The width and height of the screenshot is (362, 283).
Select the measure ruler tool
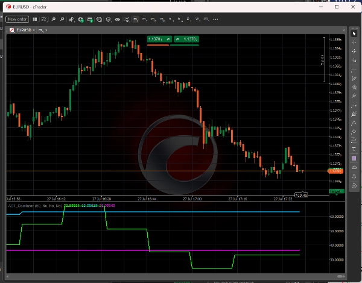[x=354, y=60]
